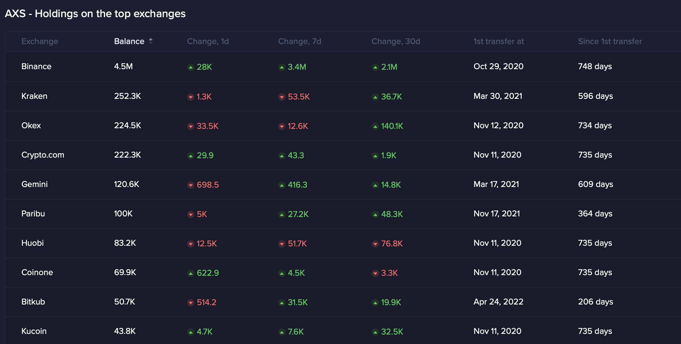Click Coinone red down arrow for 30d change
This screenshot has height=344, width=681.
[x=375, y=273]
